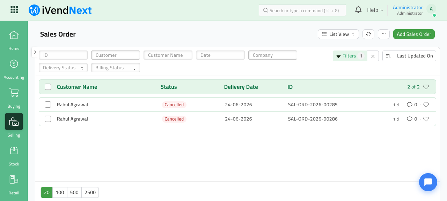
Task: Open the apps grid launcher icon
Action: tap(14, 10)
